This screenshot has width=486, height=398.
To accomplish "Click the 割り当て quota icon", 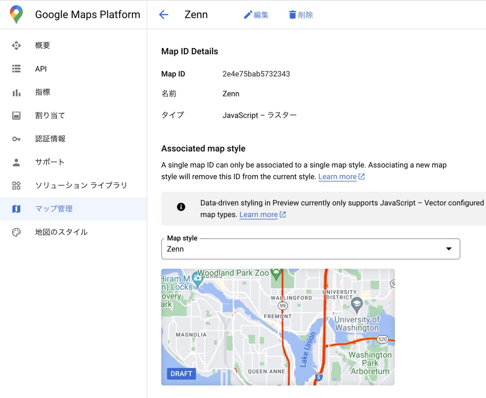I will (16, 116).
